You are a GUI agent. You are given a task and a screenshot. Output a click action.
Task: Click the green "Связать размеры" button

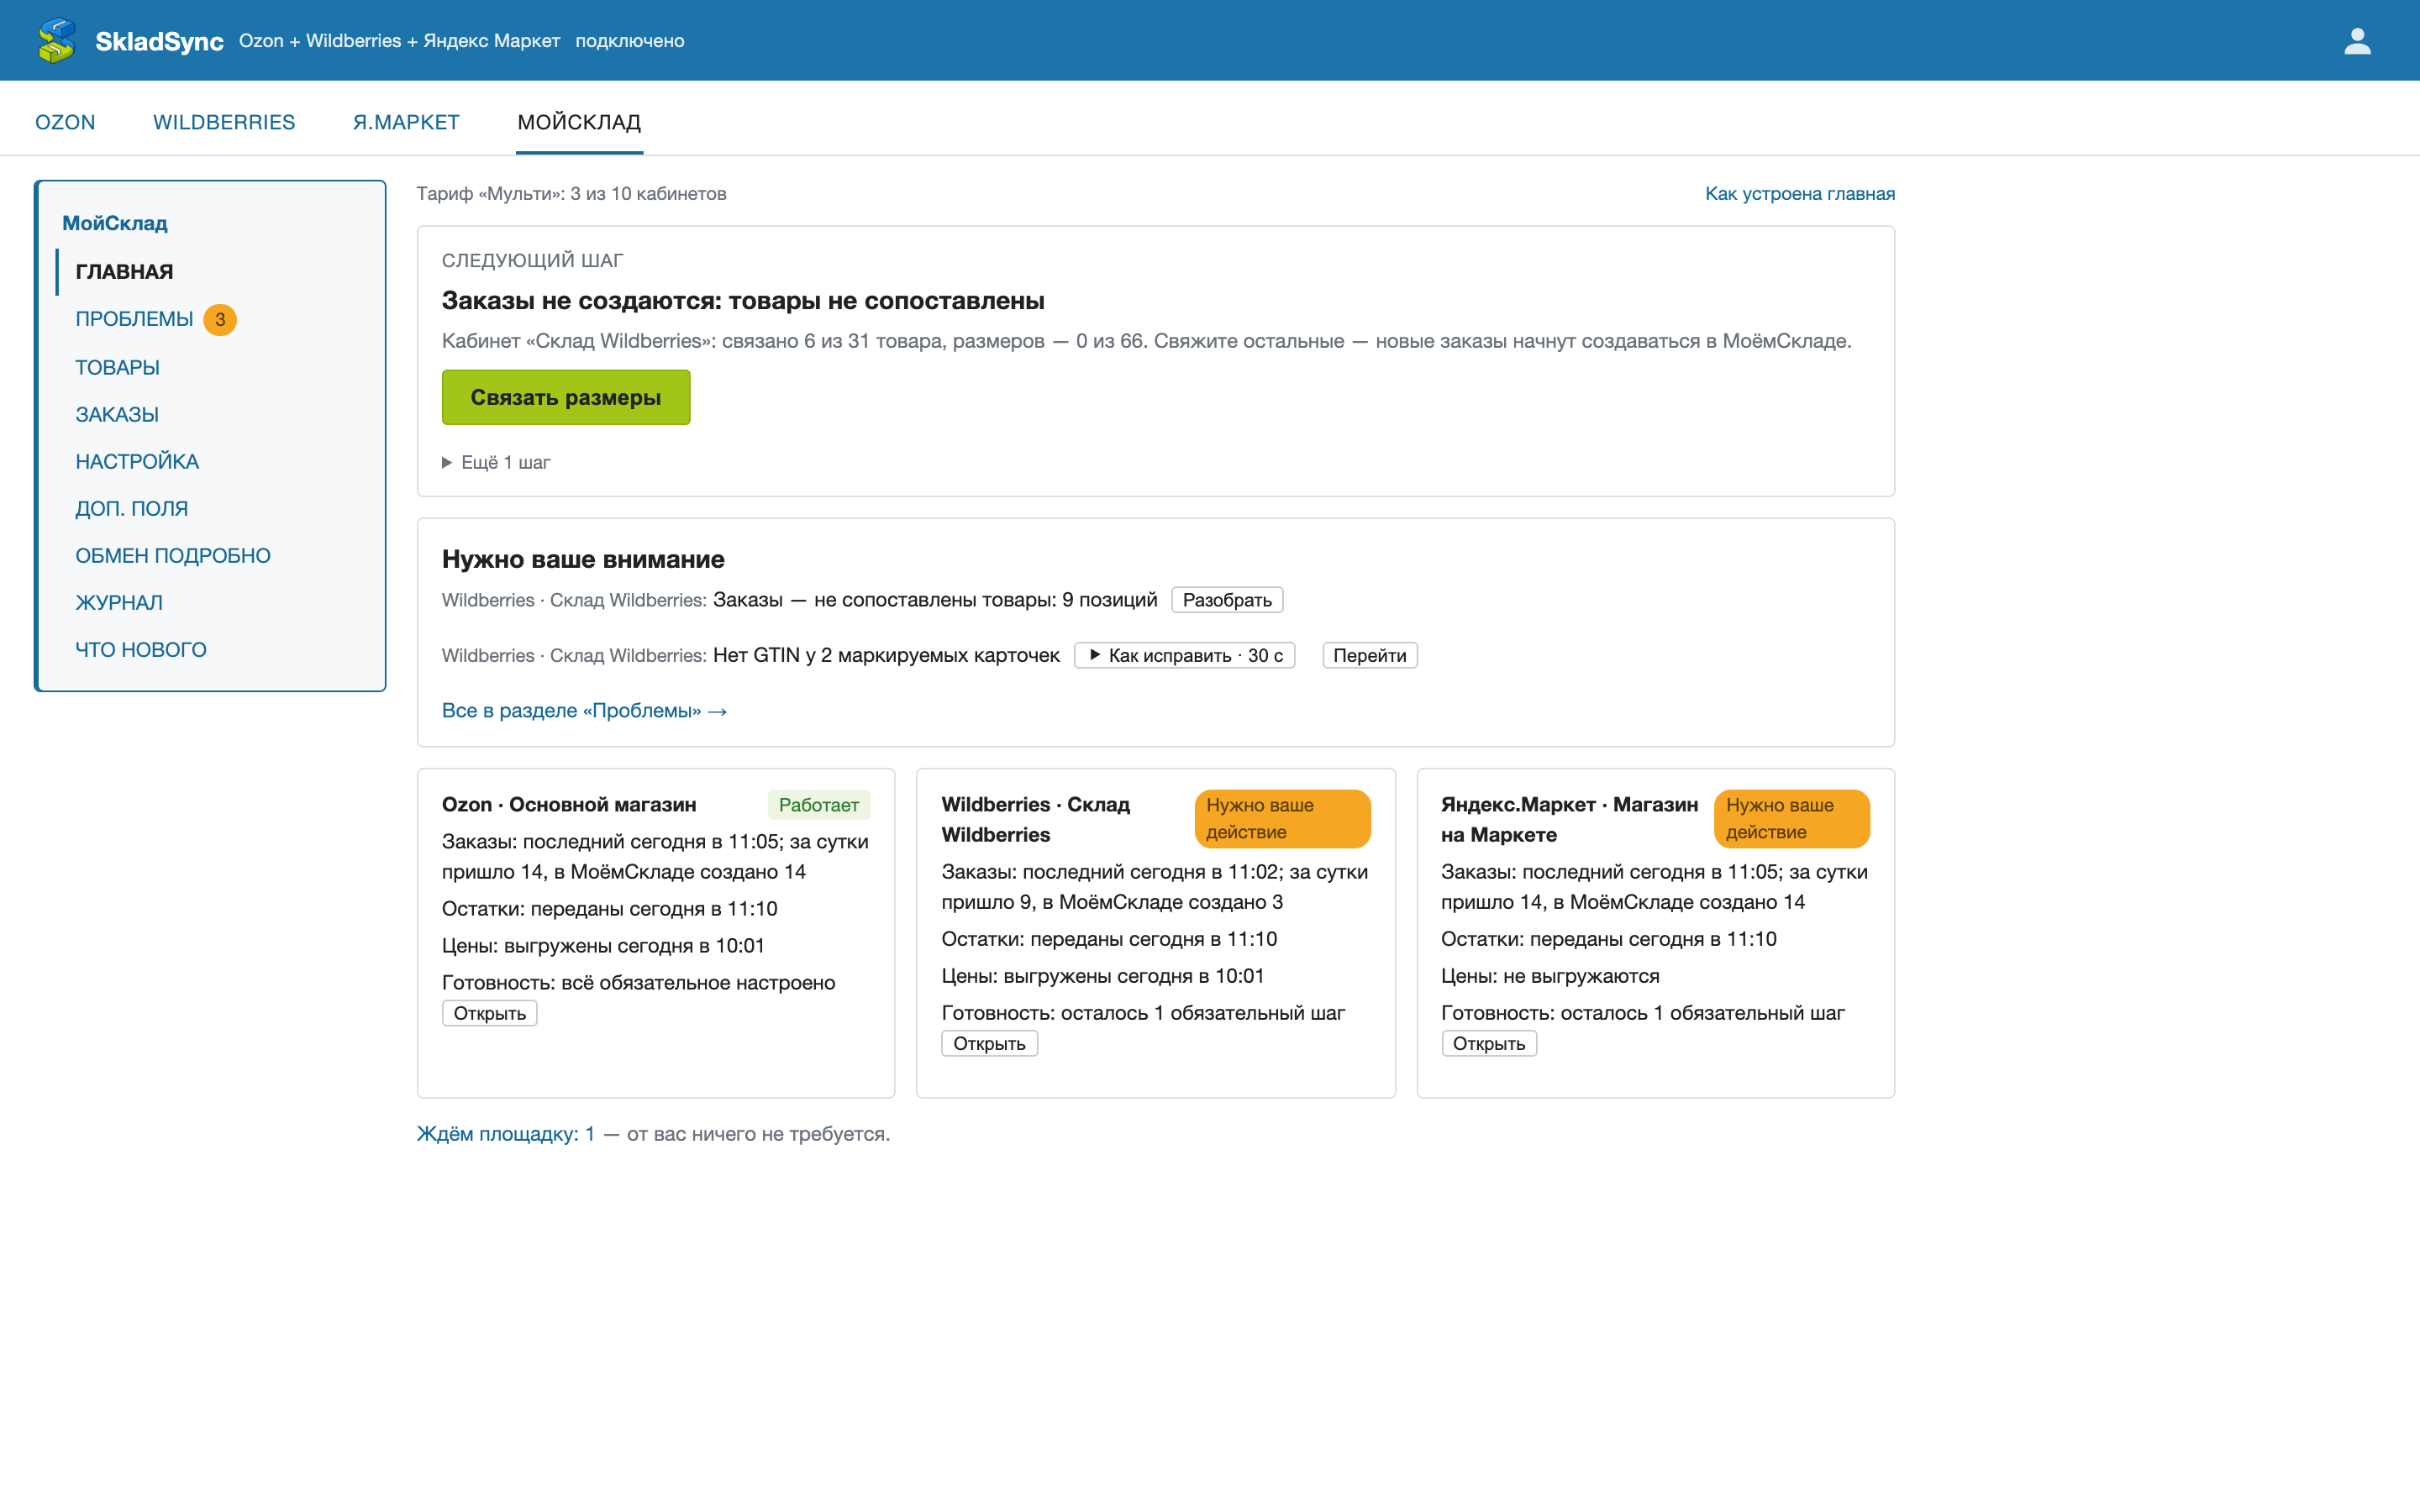coord(566,397)
